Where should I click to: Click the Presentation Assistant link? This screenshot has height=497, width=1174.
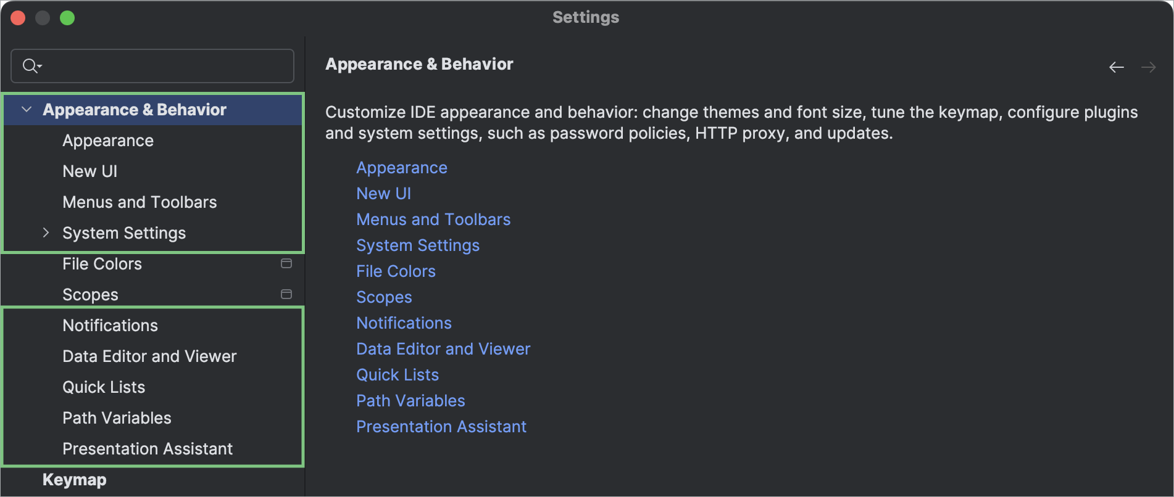[441, 426]
